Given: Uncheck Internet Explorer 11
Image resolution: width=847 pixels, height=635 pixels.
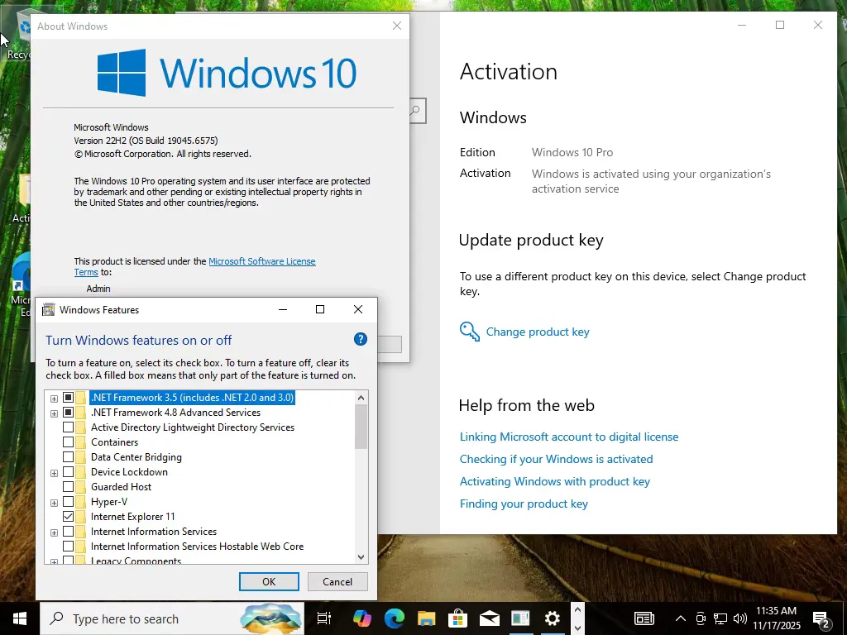Looking at the screenshot, I should [x=68, y=516].
